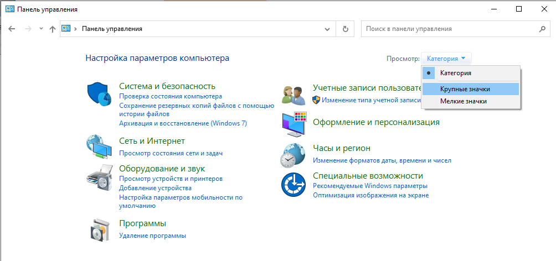The width and height of the screenshot is (556, 261).
Task: Click Изменение типа учетной записи link
Action: [x=371, y=100]
